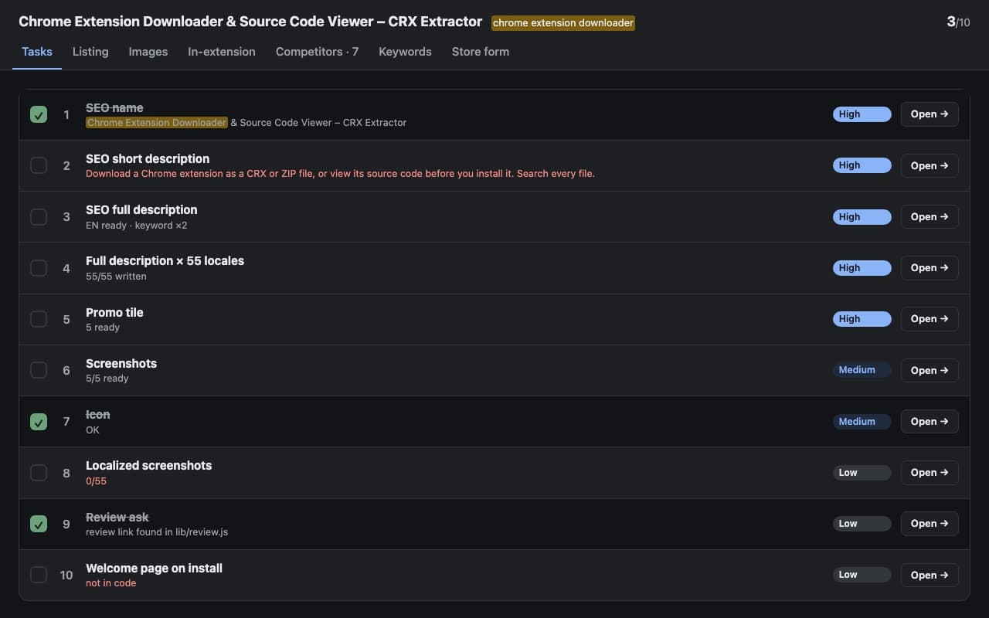The width and height of the screenshot is (989, 618).
Task: Tick the Screenshots task checkbox
Action: [x=39, y=370]
